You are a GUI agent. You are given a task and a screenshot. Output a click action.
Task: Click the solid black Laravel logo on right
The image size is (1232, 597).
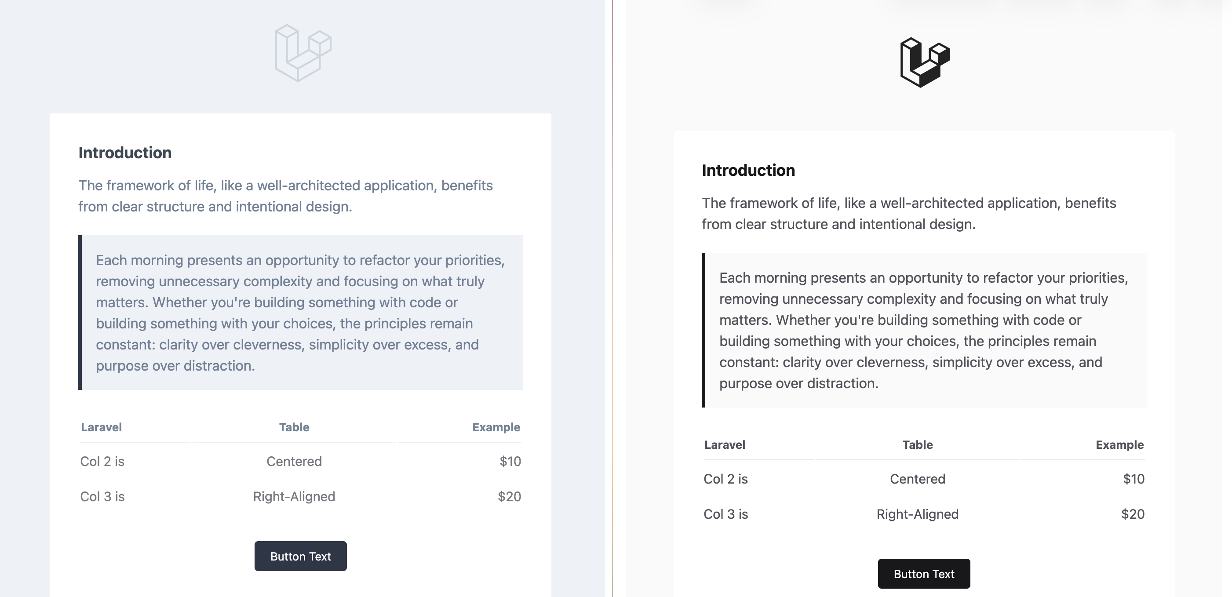925,62
